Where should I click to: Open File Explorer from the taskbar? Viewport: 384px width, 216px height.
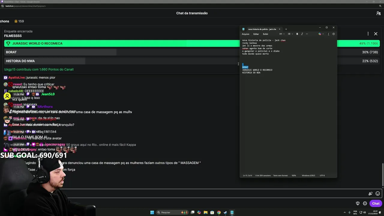tap(205, 212)
